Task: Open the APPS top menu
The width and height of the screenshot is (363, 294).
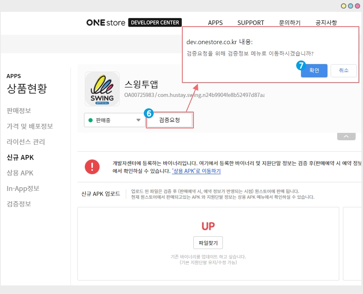Action: pyautogui.click(x=216, y=23)
